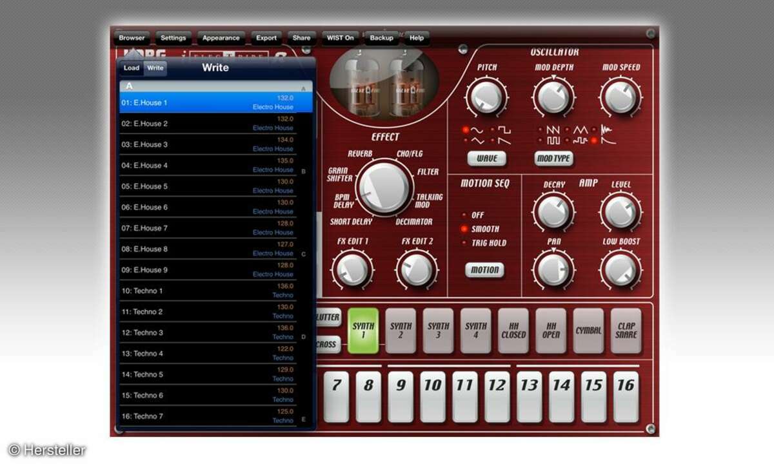This screenshot has width=774, height=464.
Task: Select pattern 14: Techno 5
Action: tap(208, 374)
